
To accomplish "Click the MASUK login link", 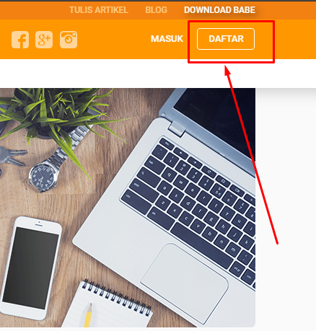I will 167,39.
